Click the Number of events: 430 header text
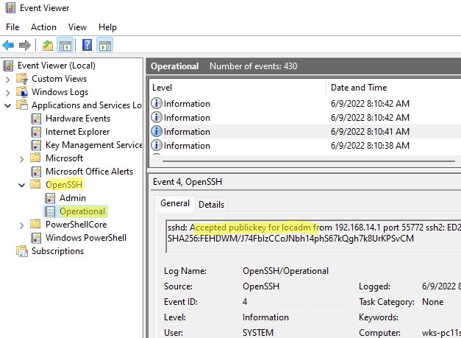 click(x=253, y=66)
